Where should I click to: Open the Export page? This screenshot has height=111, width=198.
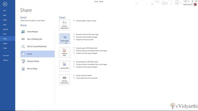coord(5,43)
